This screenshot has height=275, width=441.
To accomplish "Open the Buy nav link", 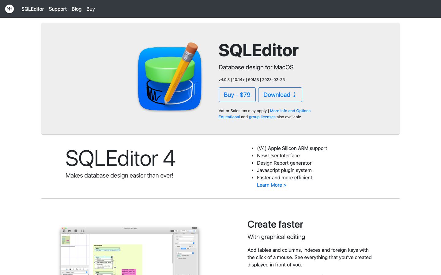I will 91,9.
